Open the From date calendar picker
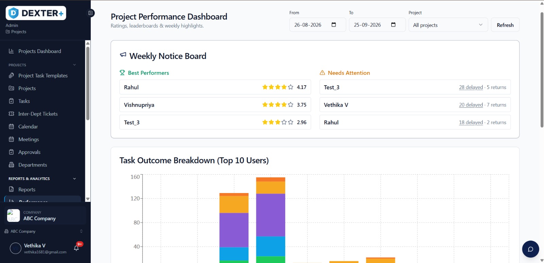The width and height of the screenshot is (544, 263). coord(334,24)
